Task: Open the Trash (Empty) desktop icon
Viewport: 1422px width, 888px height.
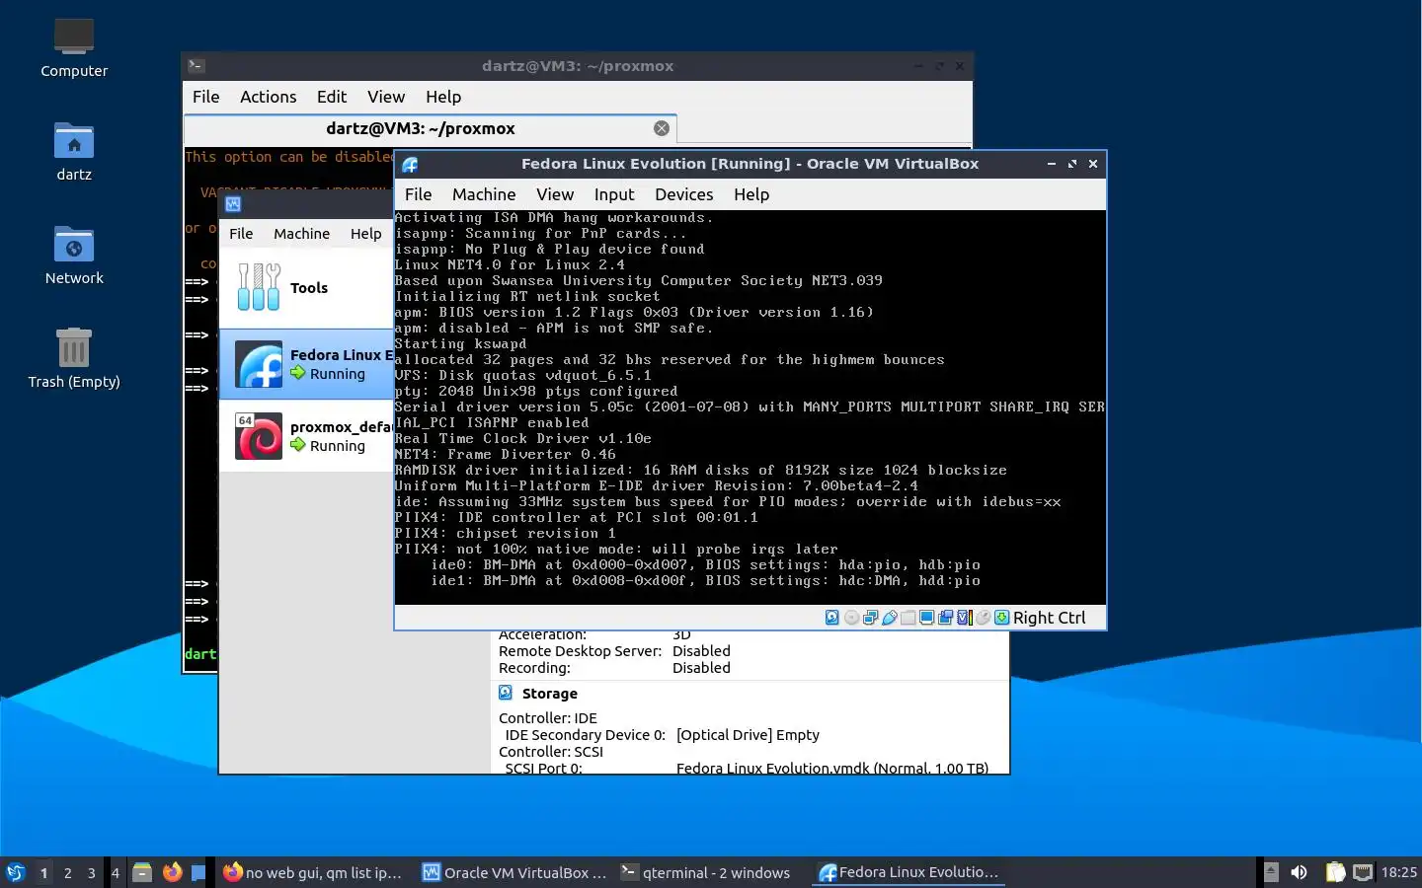Action: point(74,347)
